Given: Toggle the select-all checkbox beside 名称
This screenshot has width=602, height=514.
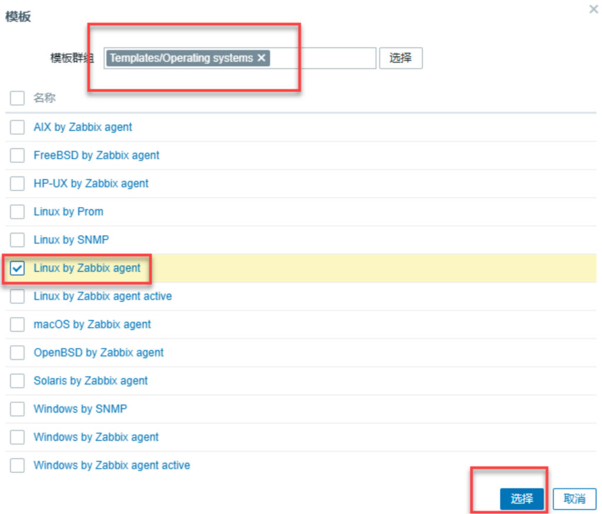Looking at the screenshot, I should point(18,98).
